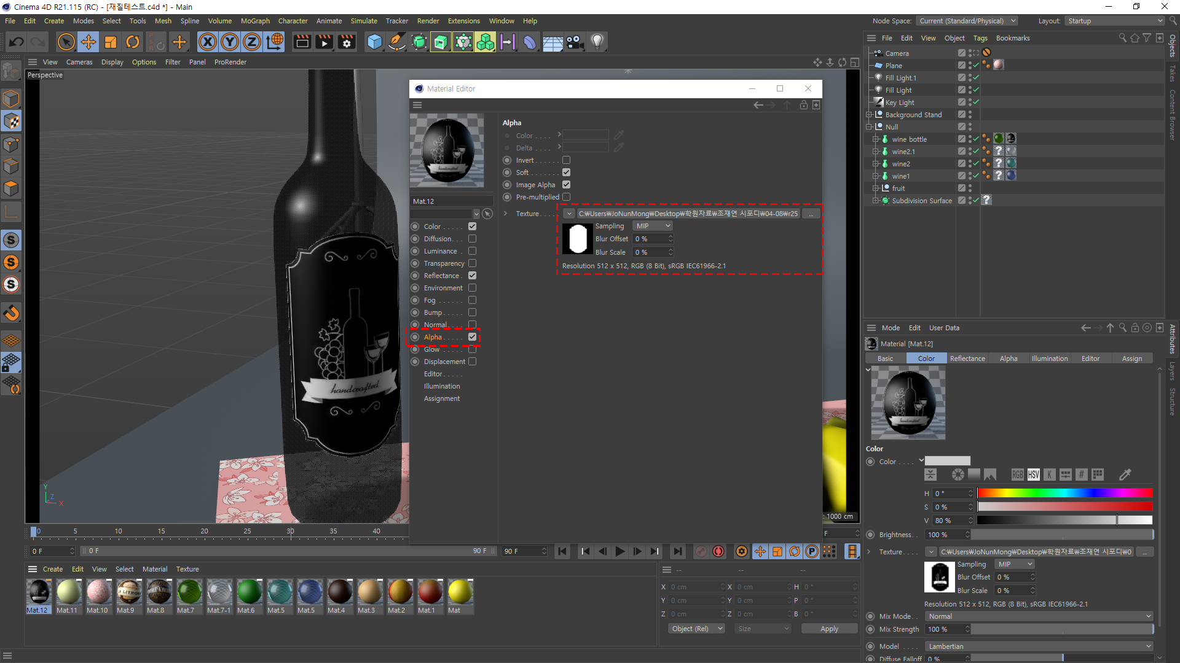Viewport: 1180px width, 663px height.
Task: Uncheck the Reflectance channel checkbox
Action: click(472, 276)
